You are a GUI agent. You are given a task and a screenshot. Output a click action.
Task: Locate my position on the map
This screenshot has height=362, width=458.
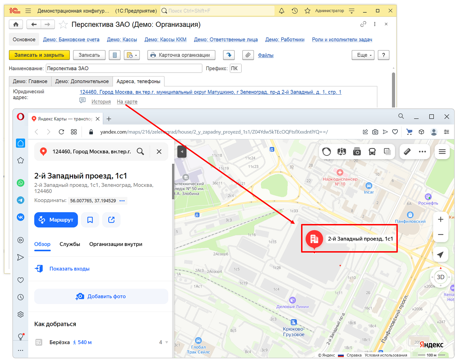(x=440, y=255)
